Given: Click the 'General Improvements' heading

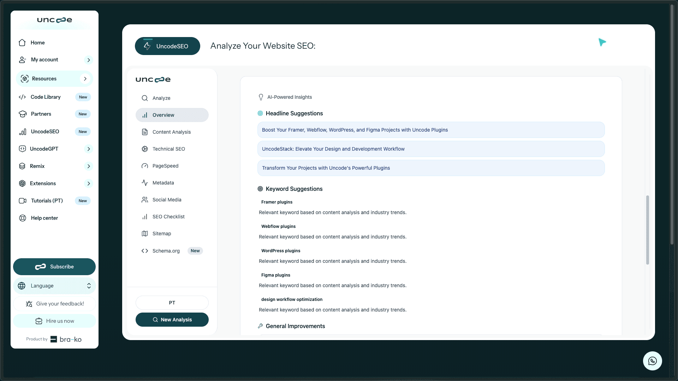Looking at the screenshot, I should click(295, 326).
